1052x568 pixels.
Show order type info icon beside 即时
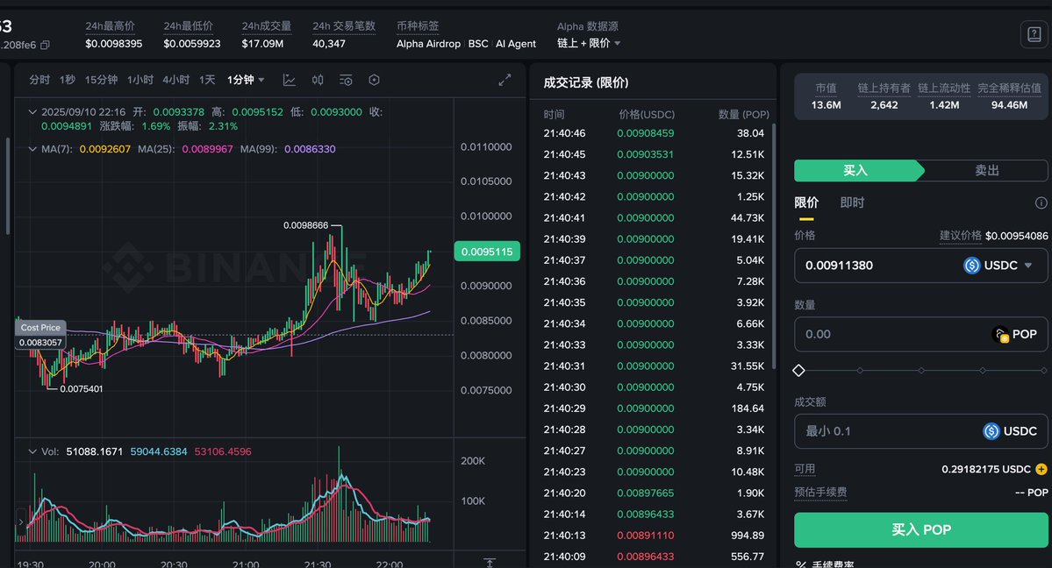click(1041, 202)
